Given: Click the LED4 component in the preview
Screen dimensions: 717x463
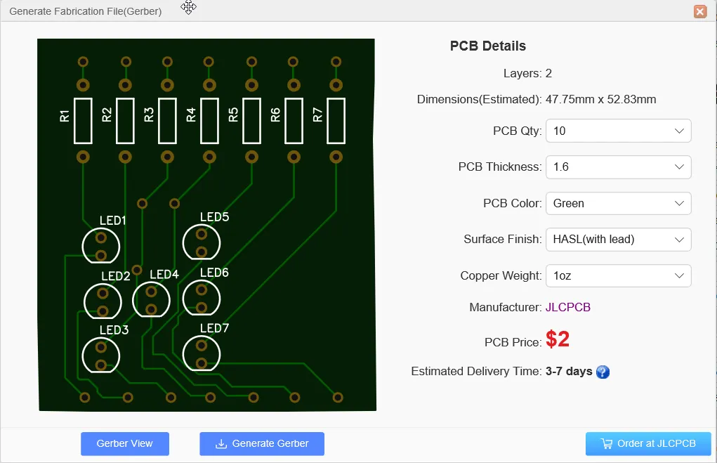Looking at the screenshot, I should tap(151, 300).
